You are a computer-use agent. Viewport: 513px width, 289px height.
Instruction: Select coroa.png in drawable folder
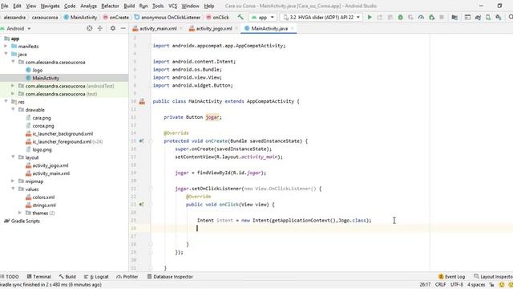[43, 126]
